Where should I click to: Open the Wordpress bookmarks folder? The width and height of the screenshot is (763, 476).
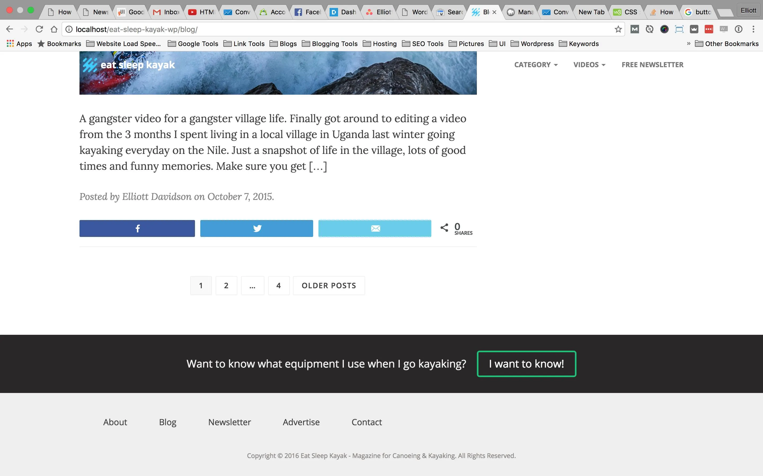(x=532, y=43)
